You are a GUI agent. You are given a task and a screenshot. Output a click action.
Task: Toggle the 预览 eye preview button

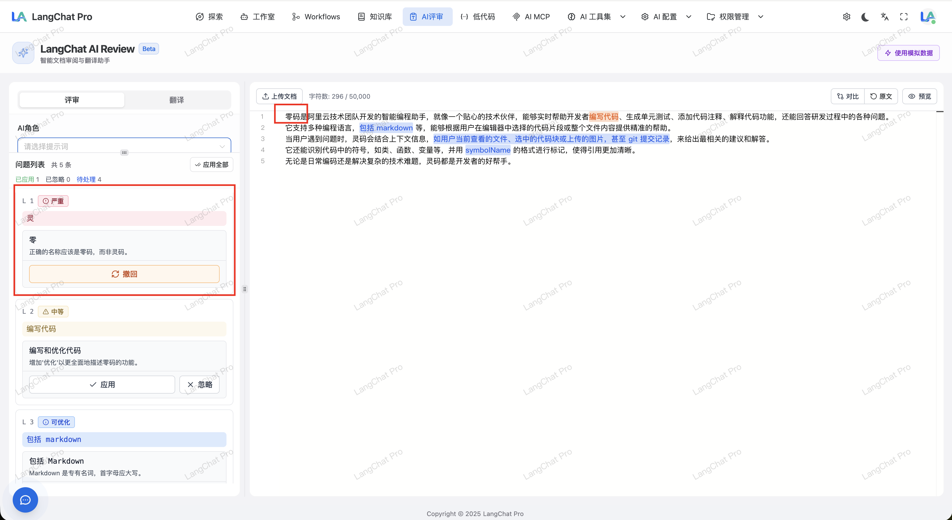(x=919, y=96)
